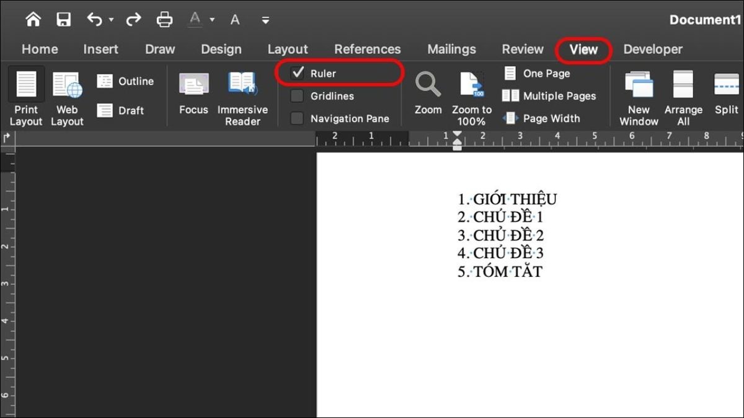Click the Home icon in title bar
Viewport: 744px width, 418px height.
coord(33,20)
